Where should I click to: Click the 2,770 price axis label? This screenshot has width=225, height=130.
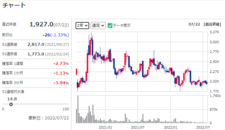point(214,52)
